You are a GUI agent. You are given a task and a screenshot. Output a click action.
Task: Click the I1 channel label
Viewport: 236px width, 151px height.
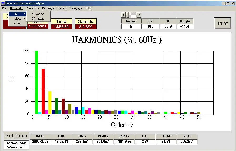click(x=12, y=80)
